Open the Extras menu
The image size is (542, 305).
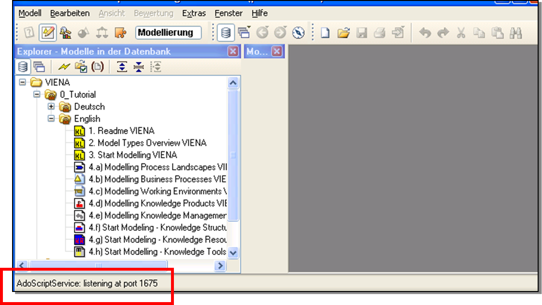click(194, 13)
